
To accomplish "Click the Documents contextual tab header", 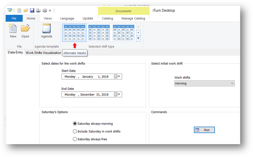I will [x=124, y=11].
